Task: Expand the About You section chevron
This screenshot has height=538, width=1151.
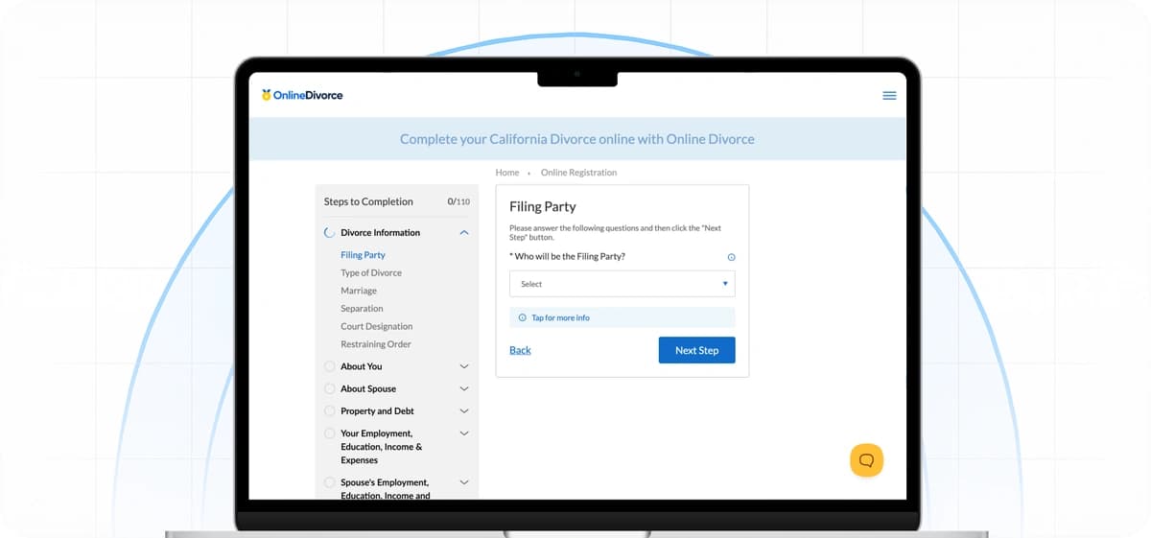Action: point(464,366)
